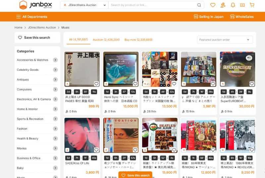Open the messages envelope icon
The image size is (265, 178).
pyautogui.click(x=242, y=5)
